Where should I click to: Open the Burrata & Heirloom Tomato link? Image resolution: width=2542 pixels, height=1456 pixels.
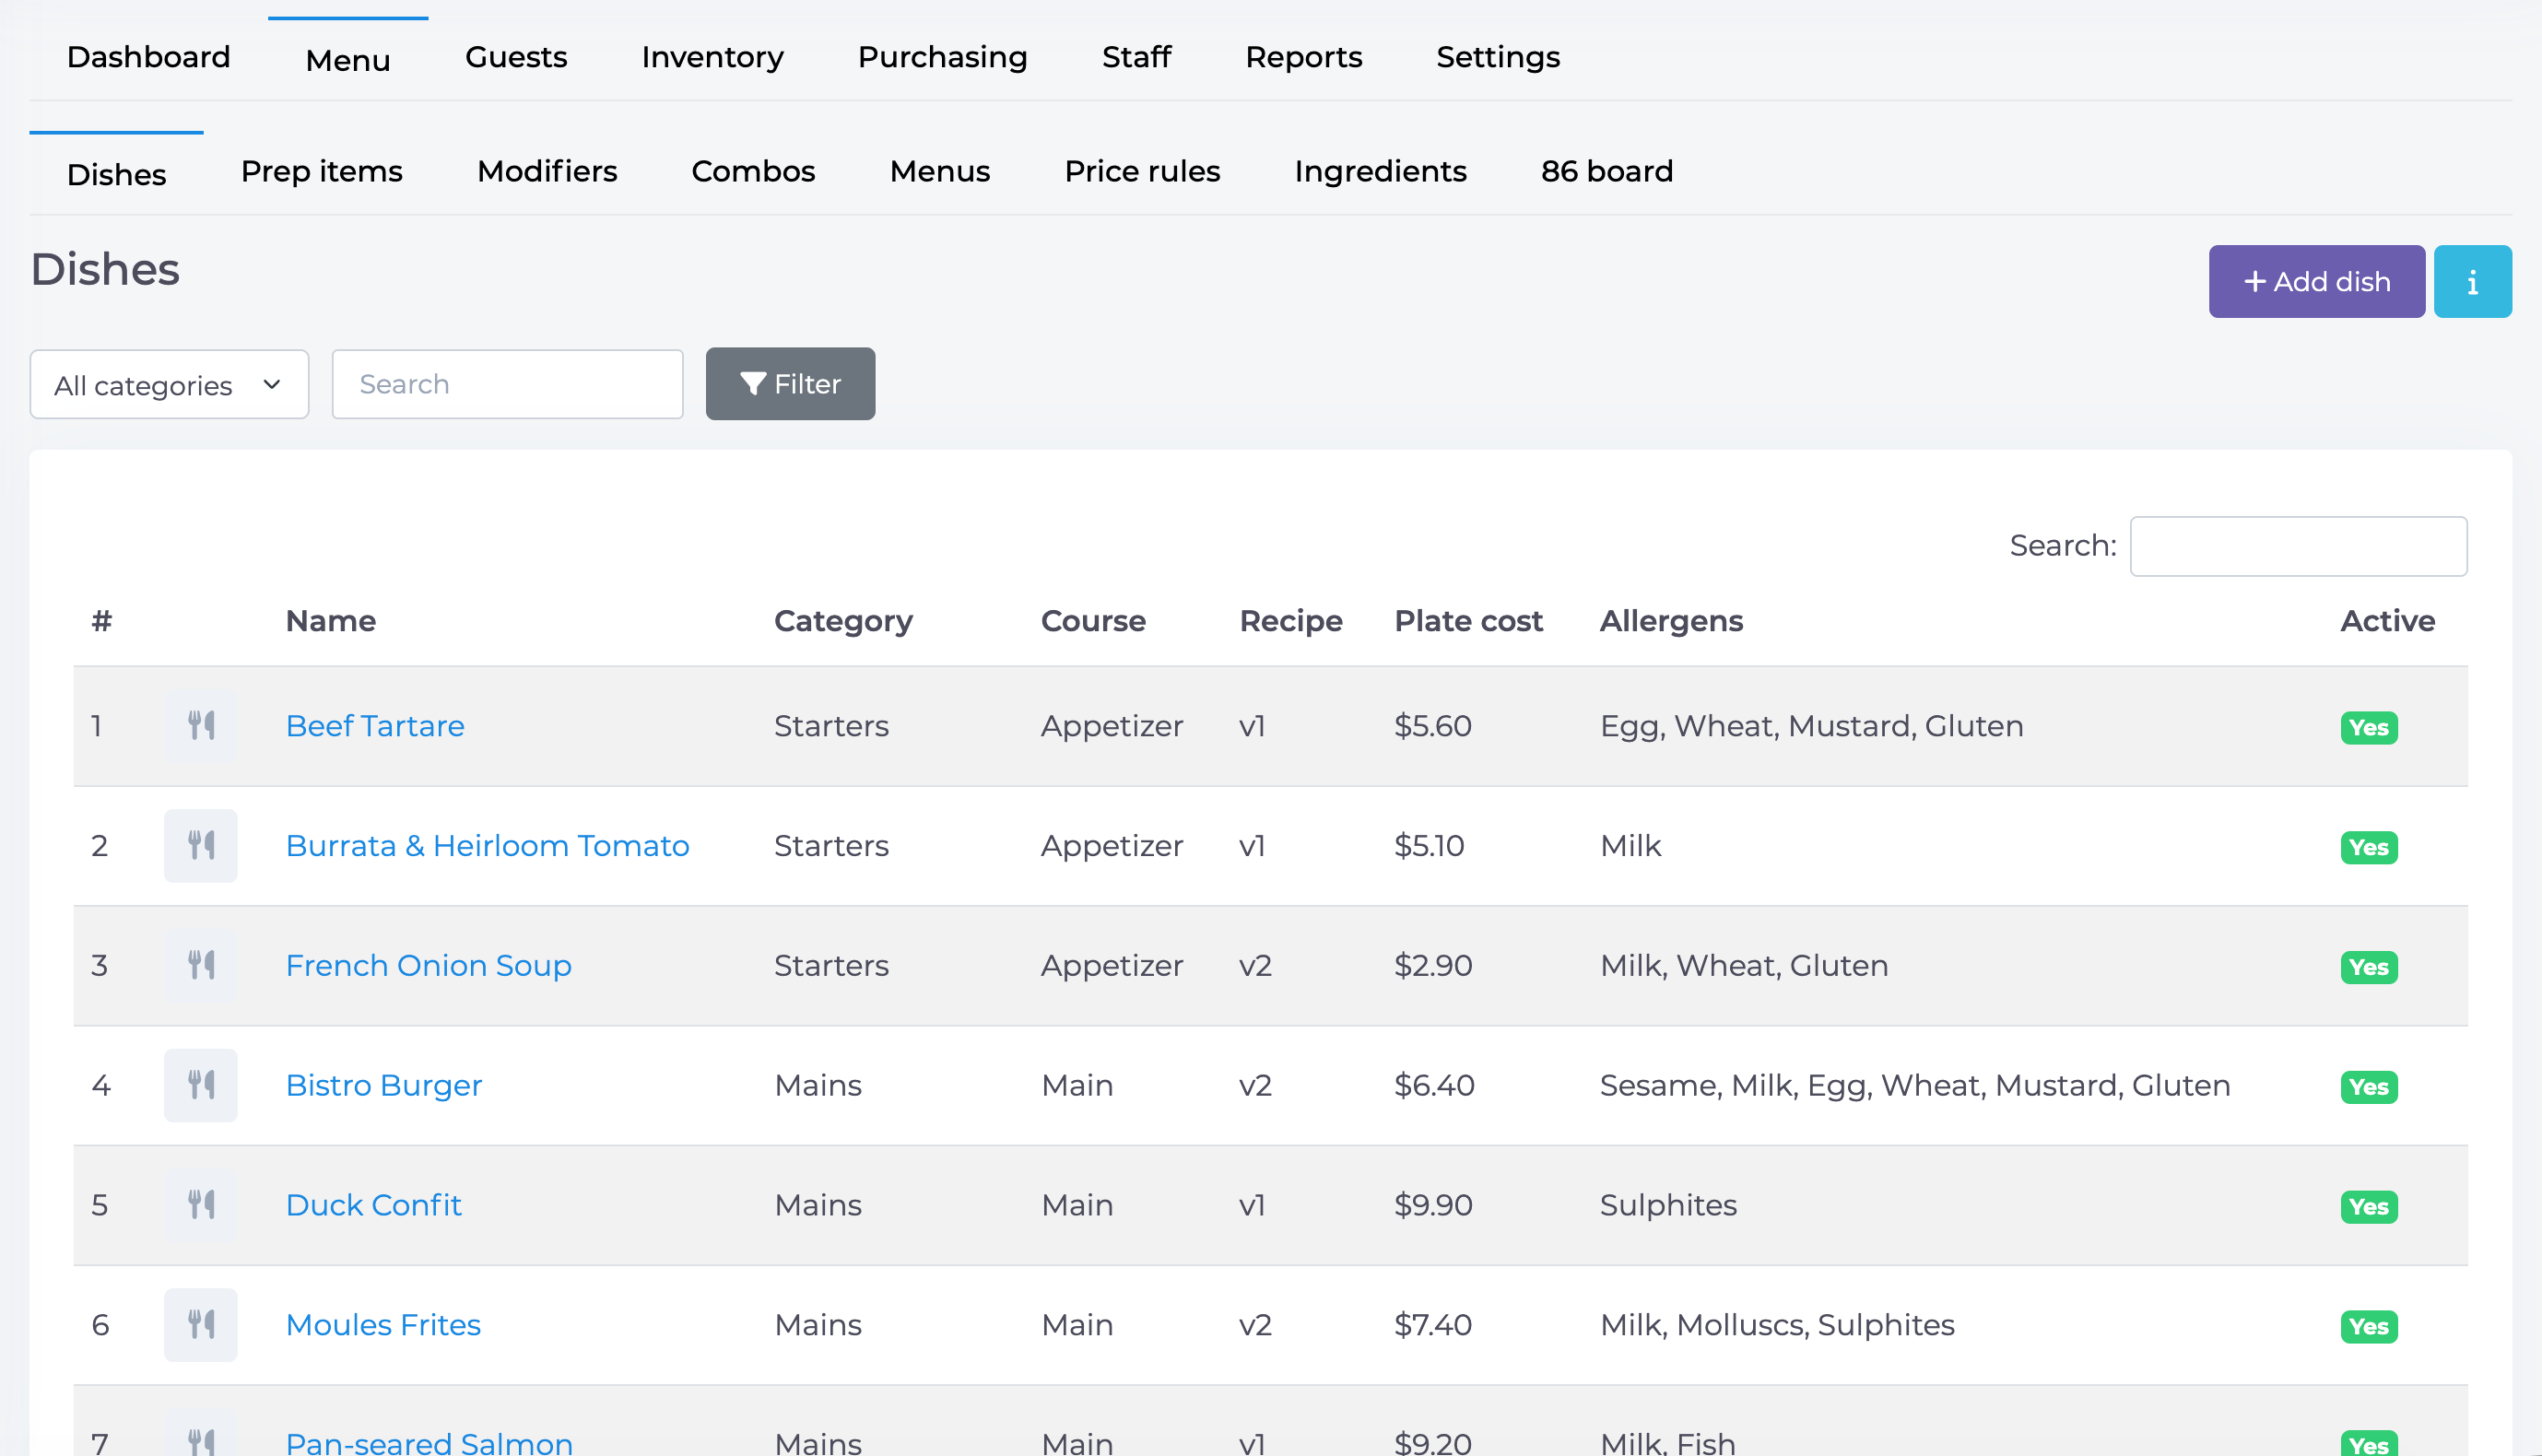coord(487,846)
